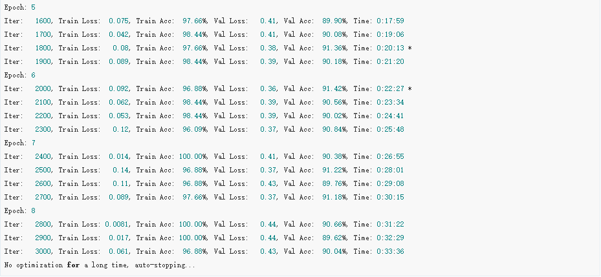
Task: Click the iteration number 3000
Action: (43, 251)
